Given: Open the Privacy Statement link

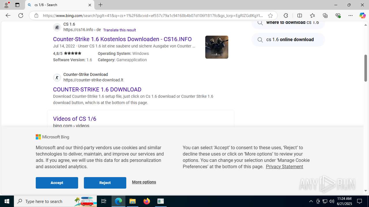Looking at the screenshot, I should pyautogui.click(x=284, y=166).
